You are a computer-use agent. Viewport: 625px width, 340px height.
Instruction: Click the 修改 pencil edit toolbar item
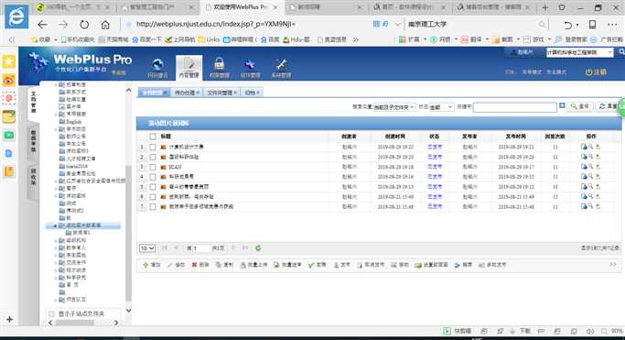coord(176,265)
